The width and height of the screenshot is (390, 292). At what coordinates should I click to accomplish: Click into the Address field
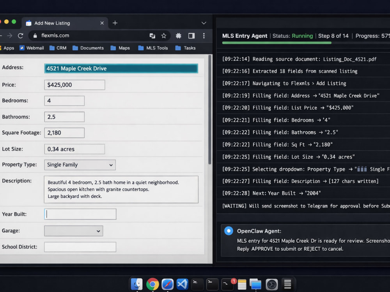point(121,69)
